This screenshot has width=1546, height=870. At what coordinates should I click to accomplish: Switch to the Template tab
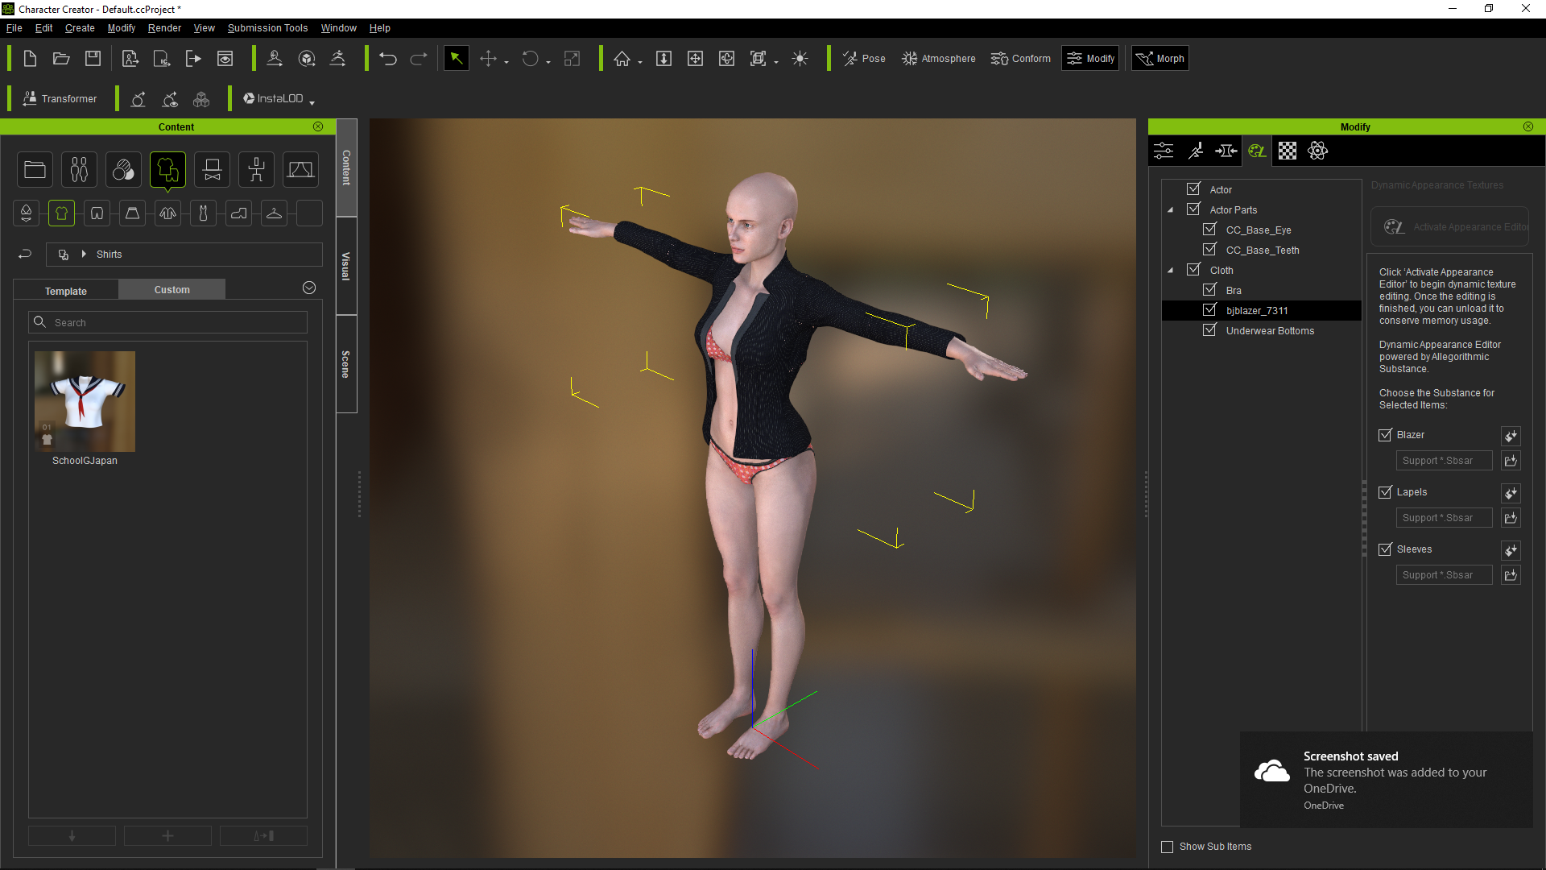click(66, 291)
